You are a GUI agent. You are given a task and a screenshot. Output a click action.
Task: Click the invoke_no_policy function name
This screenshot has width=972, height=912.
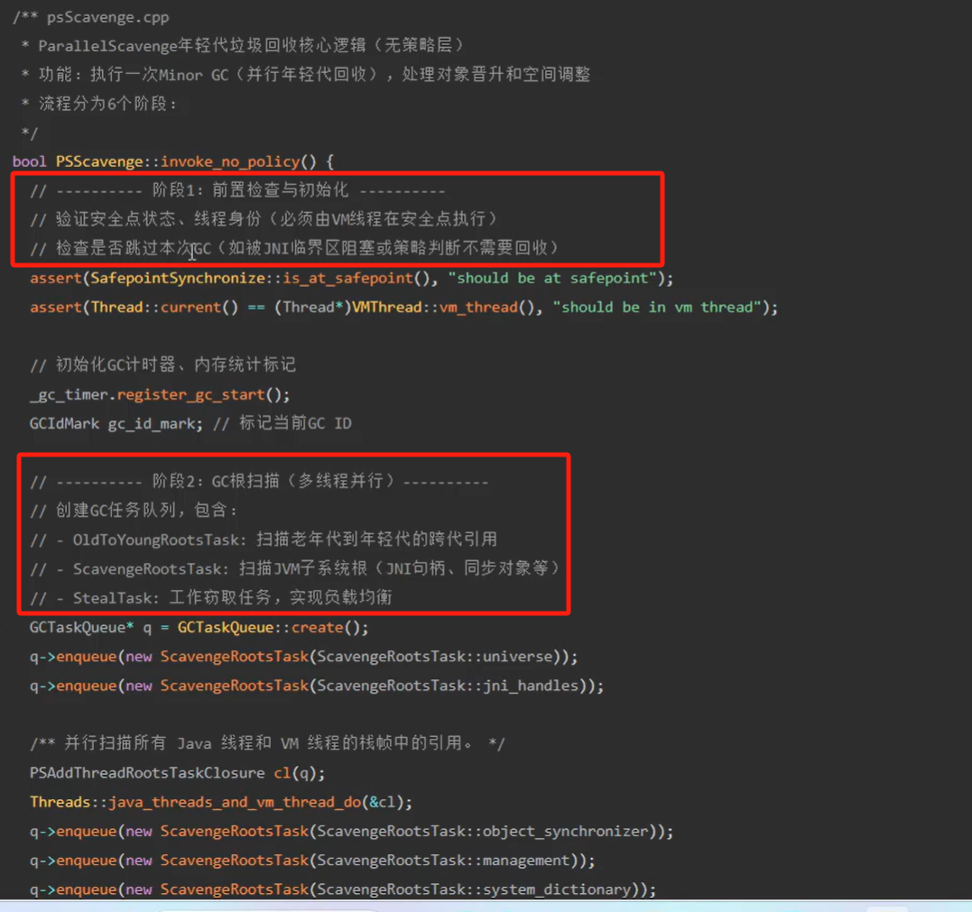click(x=229, y=161)
